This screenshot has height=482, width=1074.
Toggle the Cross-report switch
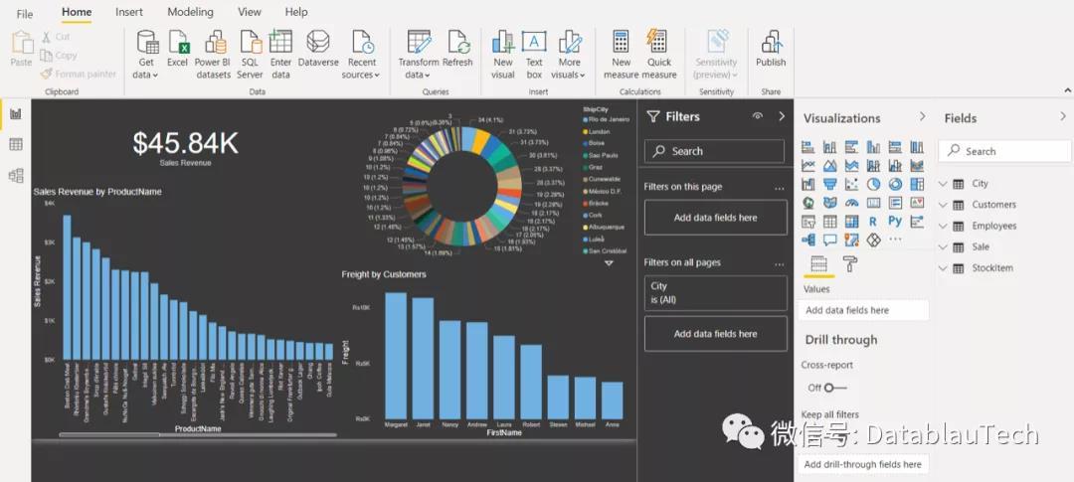(835, 388)
